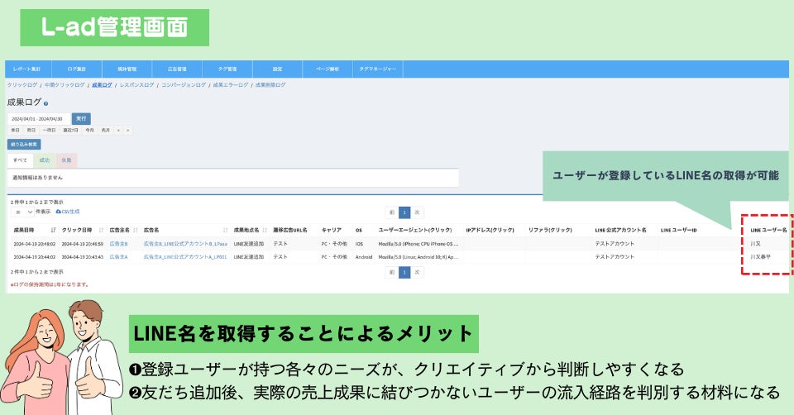This screenshot has width=794, height=415.
Task: Go to 成果エラーログ sub-page link
Action: click(x=231, y=85)
